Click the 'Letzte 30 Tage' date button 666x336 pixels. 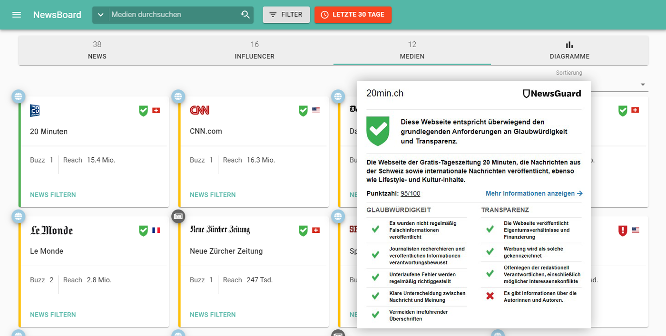(x=353, y=15)
